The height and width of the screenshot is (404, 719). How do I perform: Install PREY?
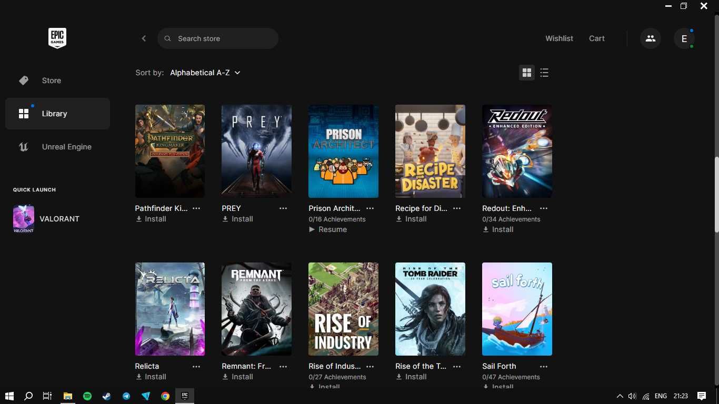click(237, 219)
